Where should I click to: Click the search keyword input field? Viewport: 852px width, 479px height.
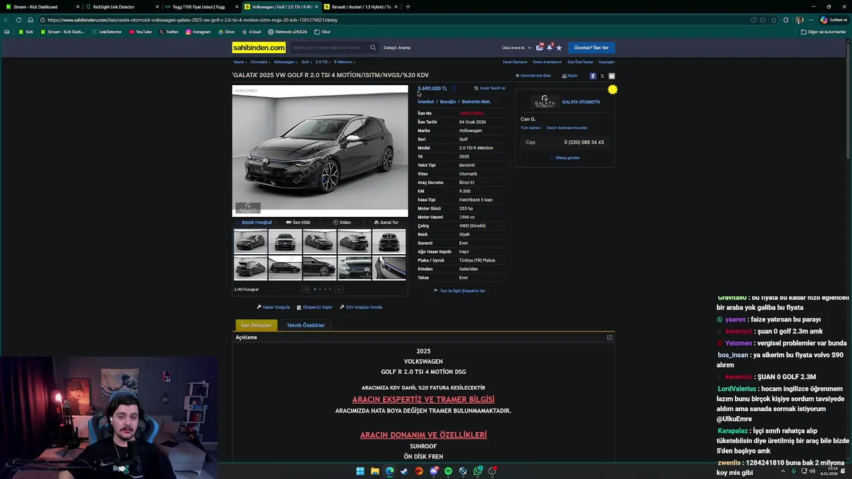[328, 47]
